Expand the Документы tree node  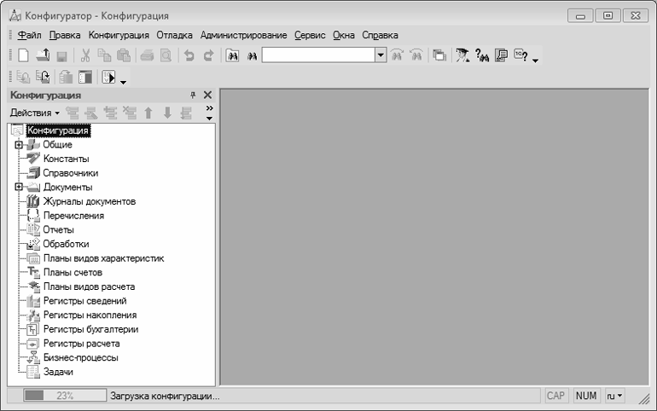17,188
